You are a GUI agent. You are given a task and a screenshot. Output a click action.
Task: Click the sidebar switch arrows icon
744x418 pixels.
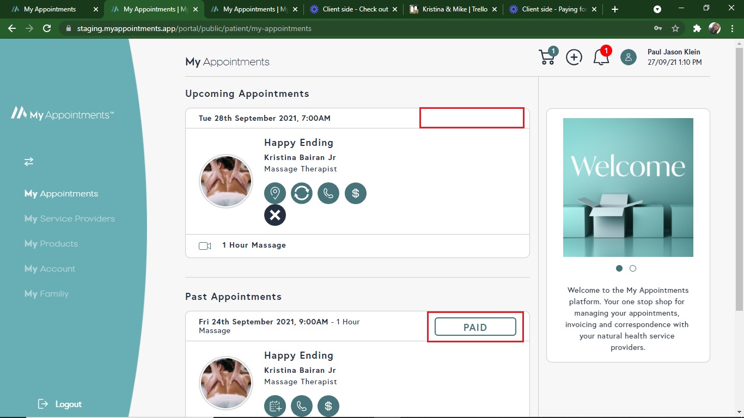[x=29, y=162]
